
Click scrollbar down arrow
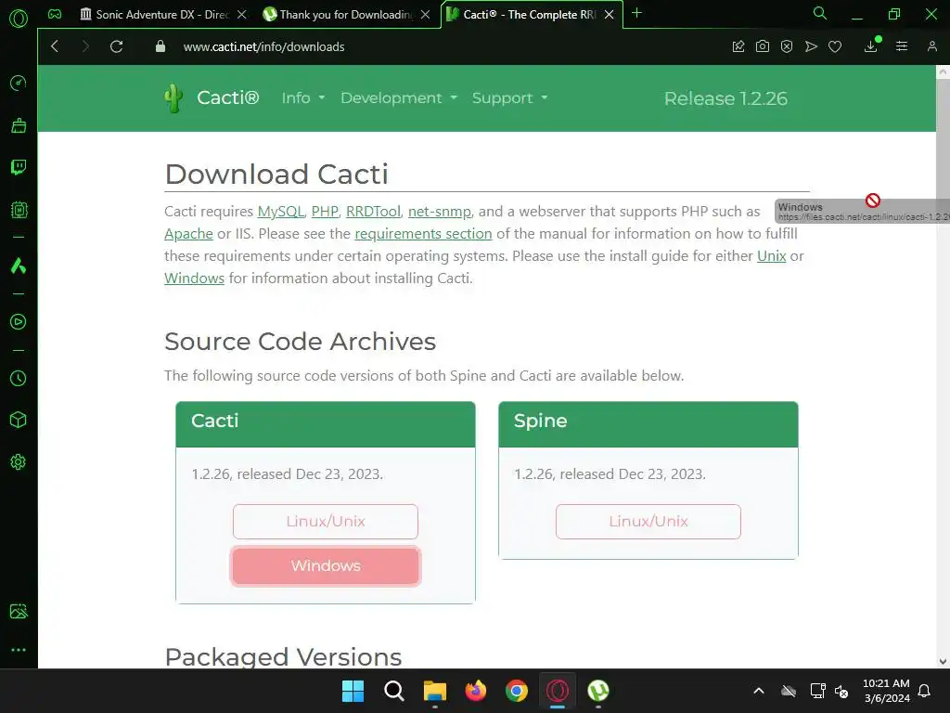pos(943,661)
